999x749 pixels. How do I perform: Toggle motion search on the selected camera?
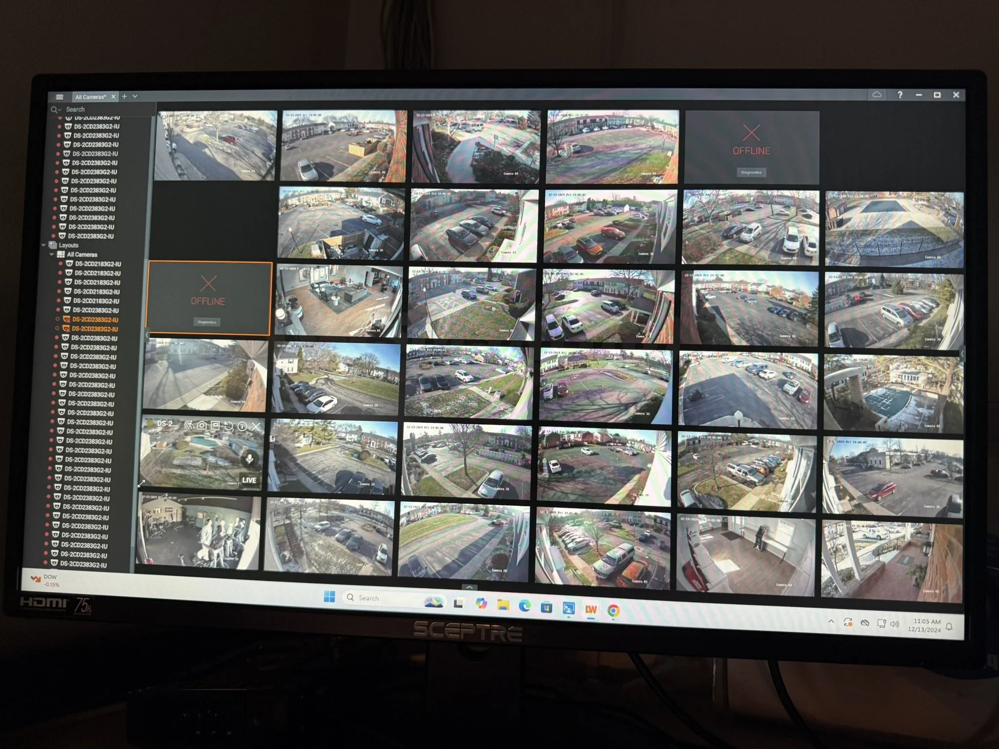pyautogui.click(x=188, y=425)
